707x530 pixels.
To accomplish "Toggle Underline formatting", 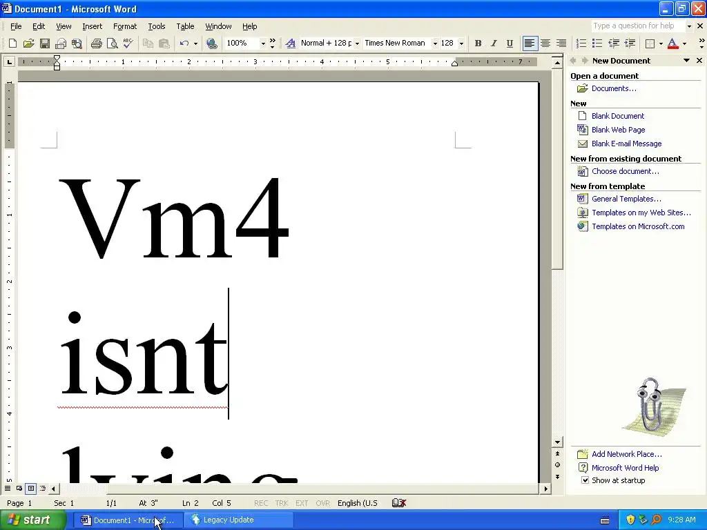I will [510, 43].
